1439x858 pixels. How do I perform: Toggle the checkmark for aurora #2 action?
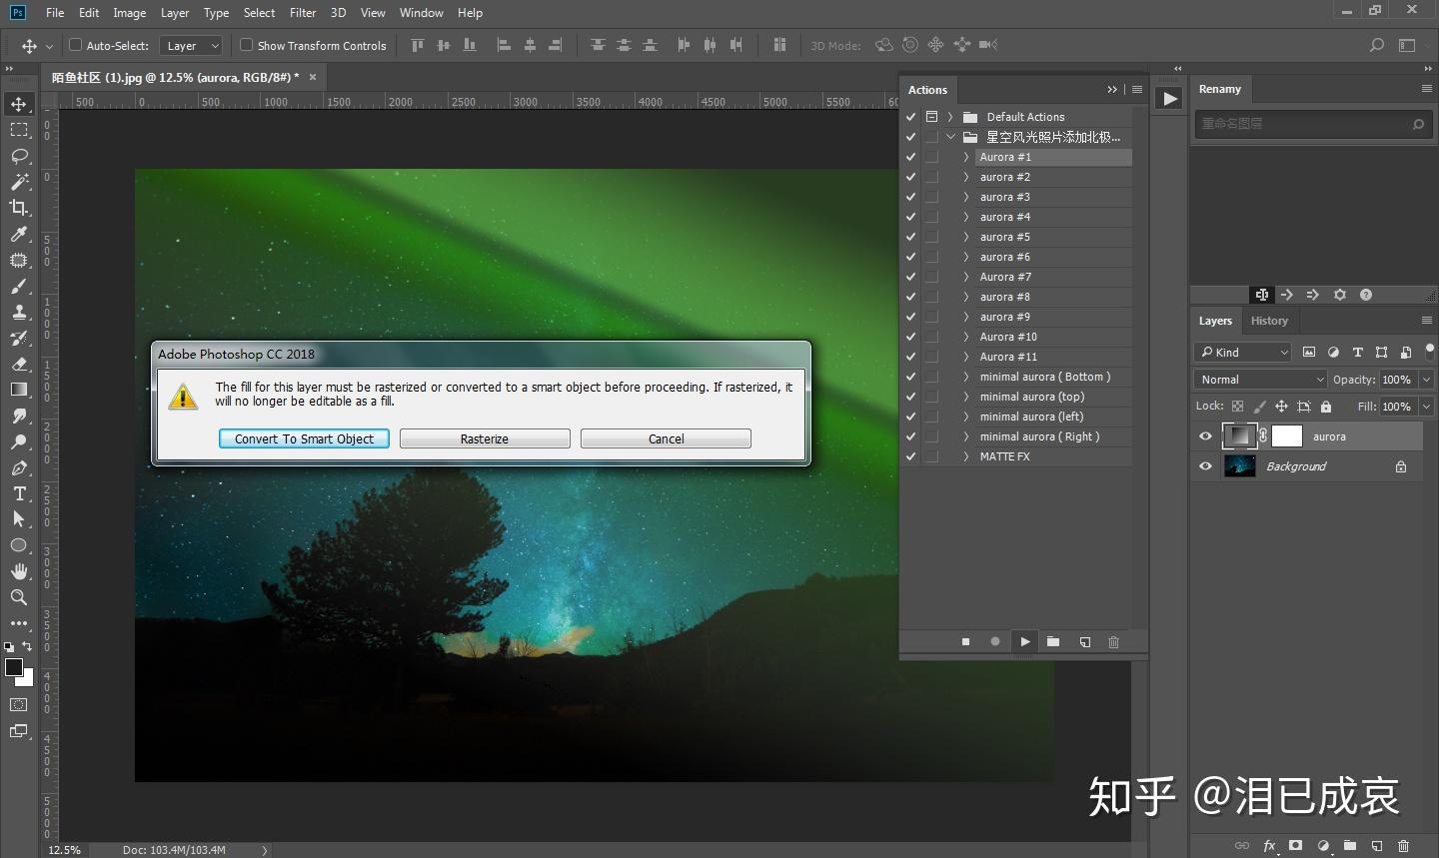pyautogui.click(x=910, y=177)
